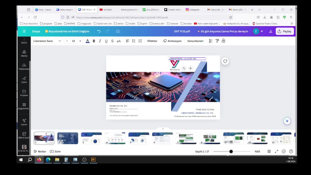
Task: Open the Çeviri translate sidebar tool
Action: coord(24,122)
